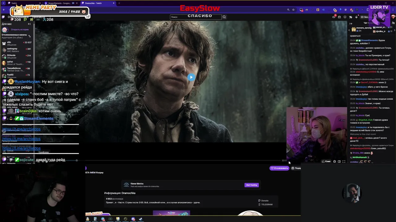Open the last t.me/archiedos link
Viewport: 396px width, 222px height.
[21, 148]
